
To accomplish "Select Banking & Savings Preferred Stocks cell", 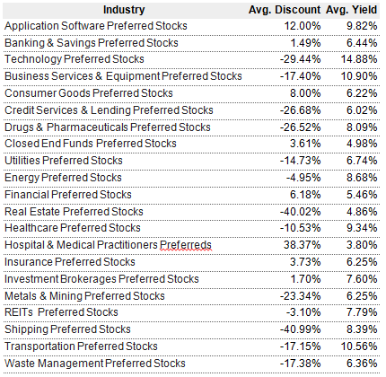I will (x=92, y=43).
